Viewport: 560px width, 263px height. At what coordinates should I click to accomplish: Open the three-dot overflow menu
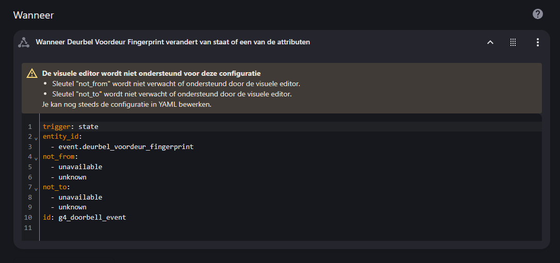[x=537, y=42]
